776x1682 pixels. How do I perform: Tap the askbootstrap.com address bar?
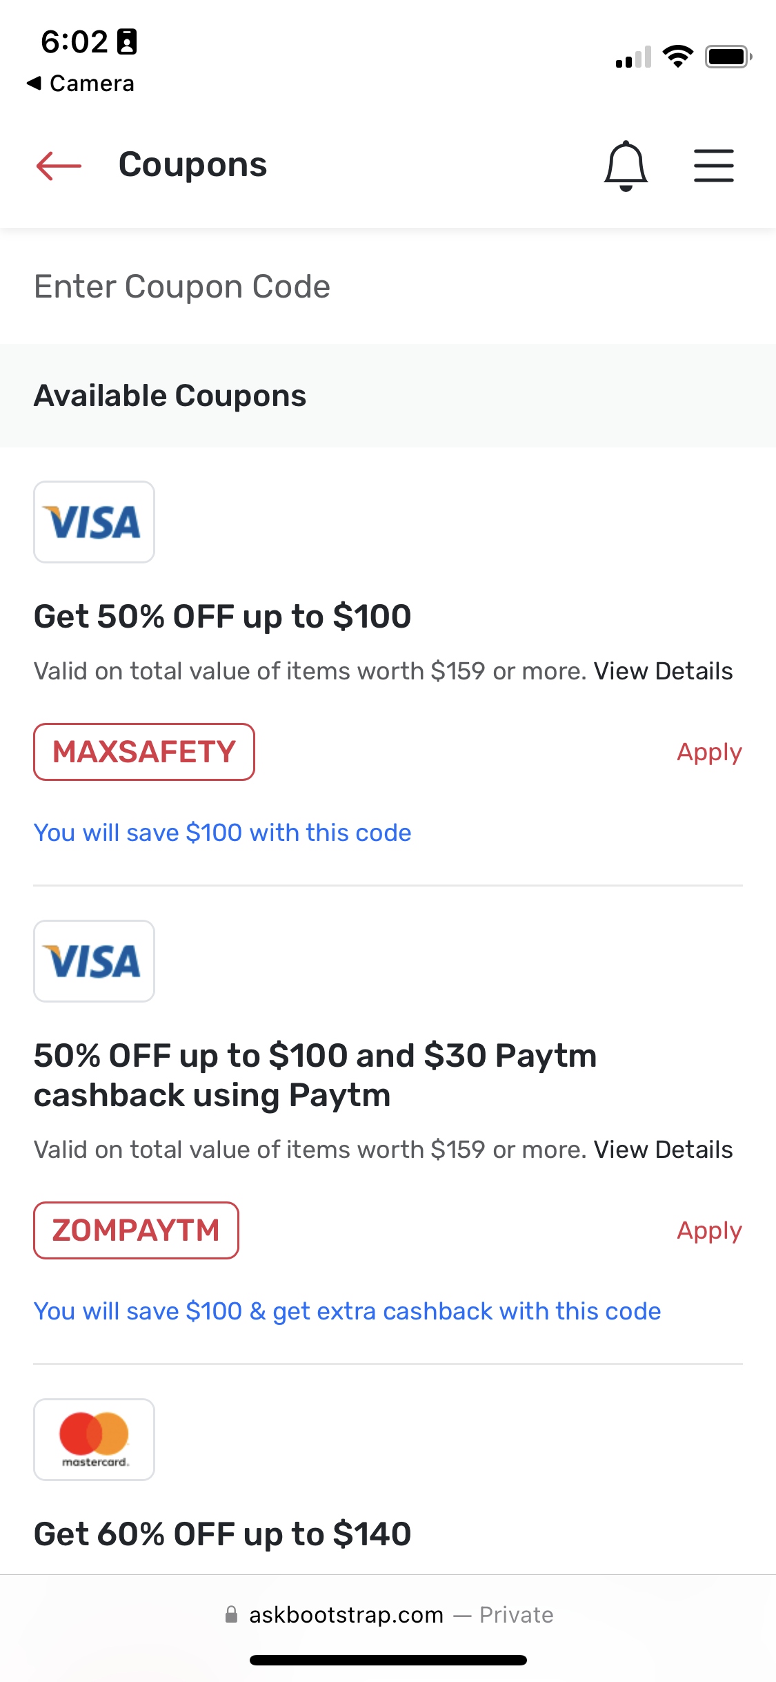[x=388, y=1615]
